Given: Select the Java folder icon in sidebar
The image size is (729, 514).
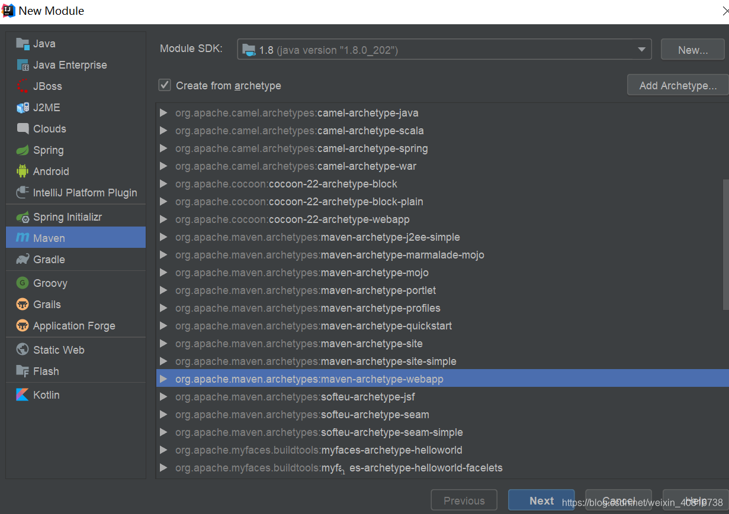Looking at the screenshot, I should pos(23,44).
